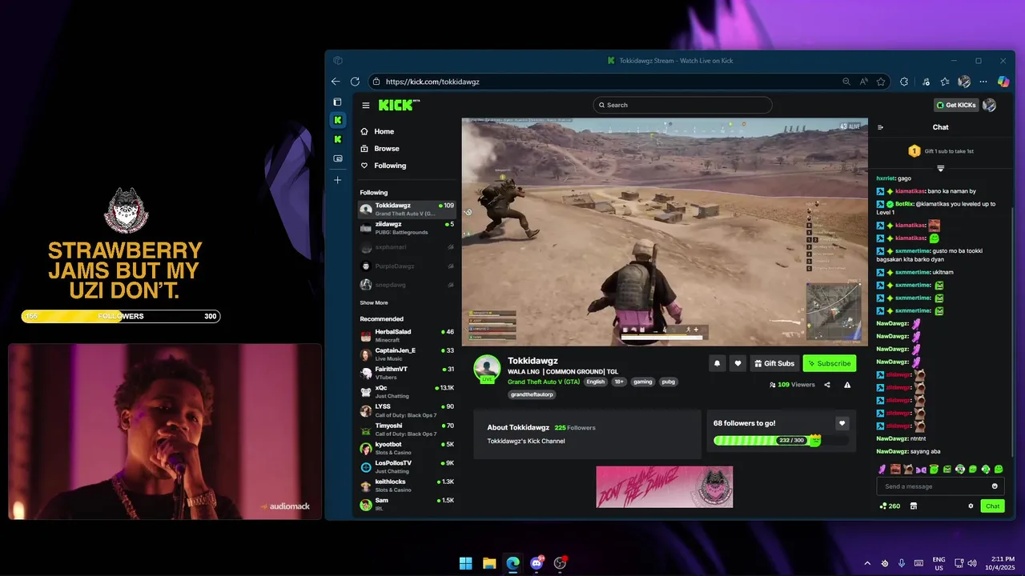Collapse the chat panel
The height and width of the screenshot is (576, 1025).
click(881, 127)
